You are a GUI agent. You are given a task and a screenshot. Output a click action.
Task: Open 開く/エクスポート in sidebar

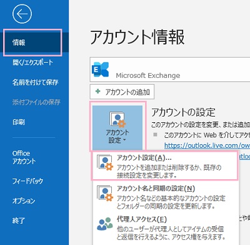(x=32, y=62)
